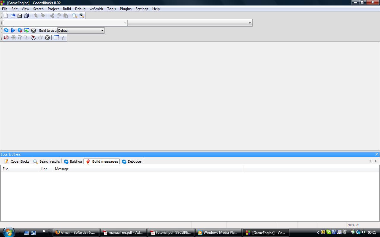The image size is (380, 237).
Task: Select the Debugger log tab
Action: pyautogui.click(x=132, y=161)
